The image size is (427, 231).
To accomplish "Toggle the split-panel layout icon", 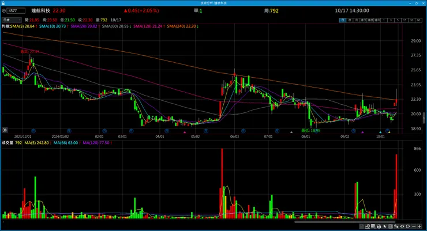I will (x=391, y=226).
